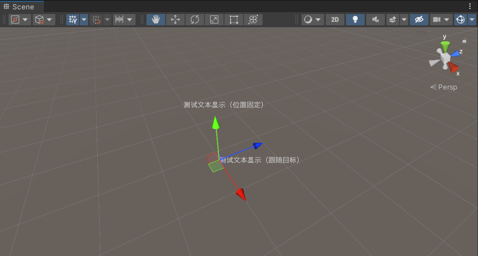Open Gizmos dropdown arrow
This screenshot has width=478, height=256.
click(472, 19)
